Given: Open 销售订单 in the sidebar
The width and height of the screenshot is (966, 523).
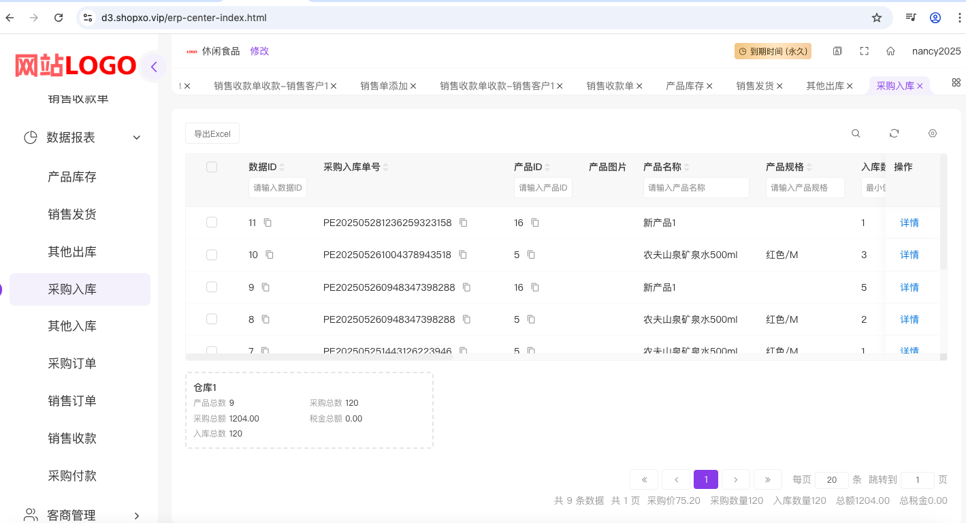Looking at the screenshot, I should click(x=72, y=401).
